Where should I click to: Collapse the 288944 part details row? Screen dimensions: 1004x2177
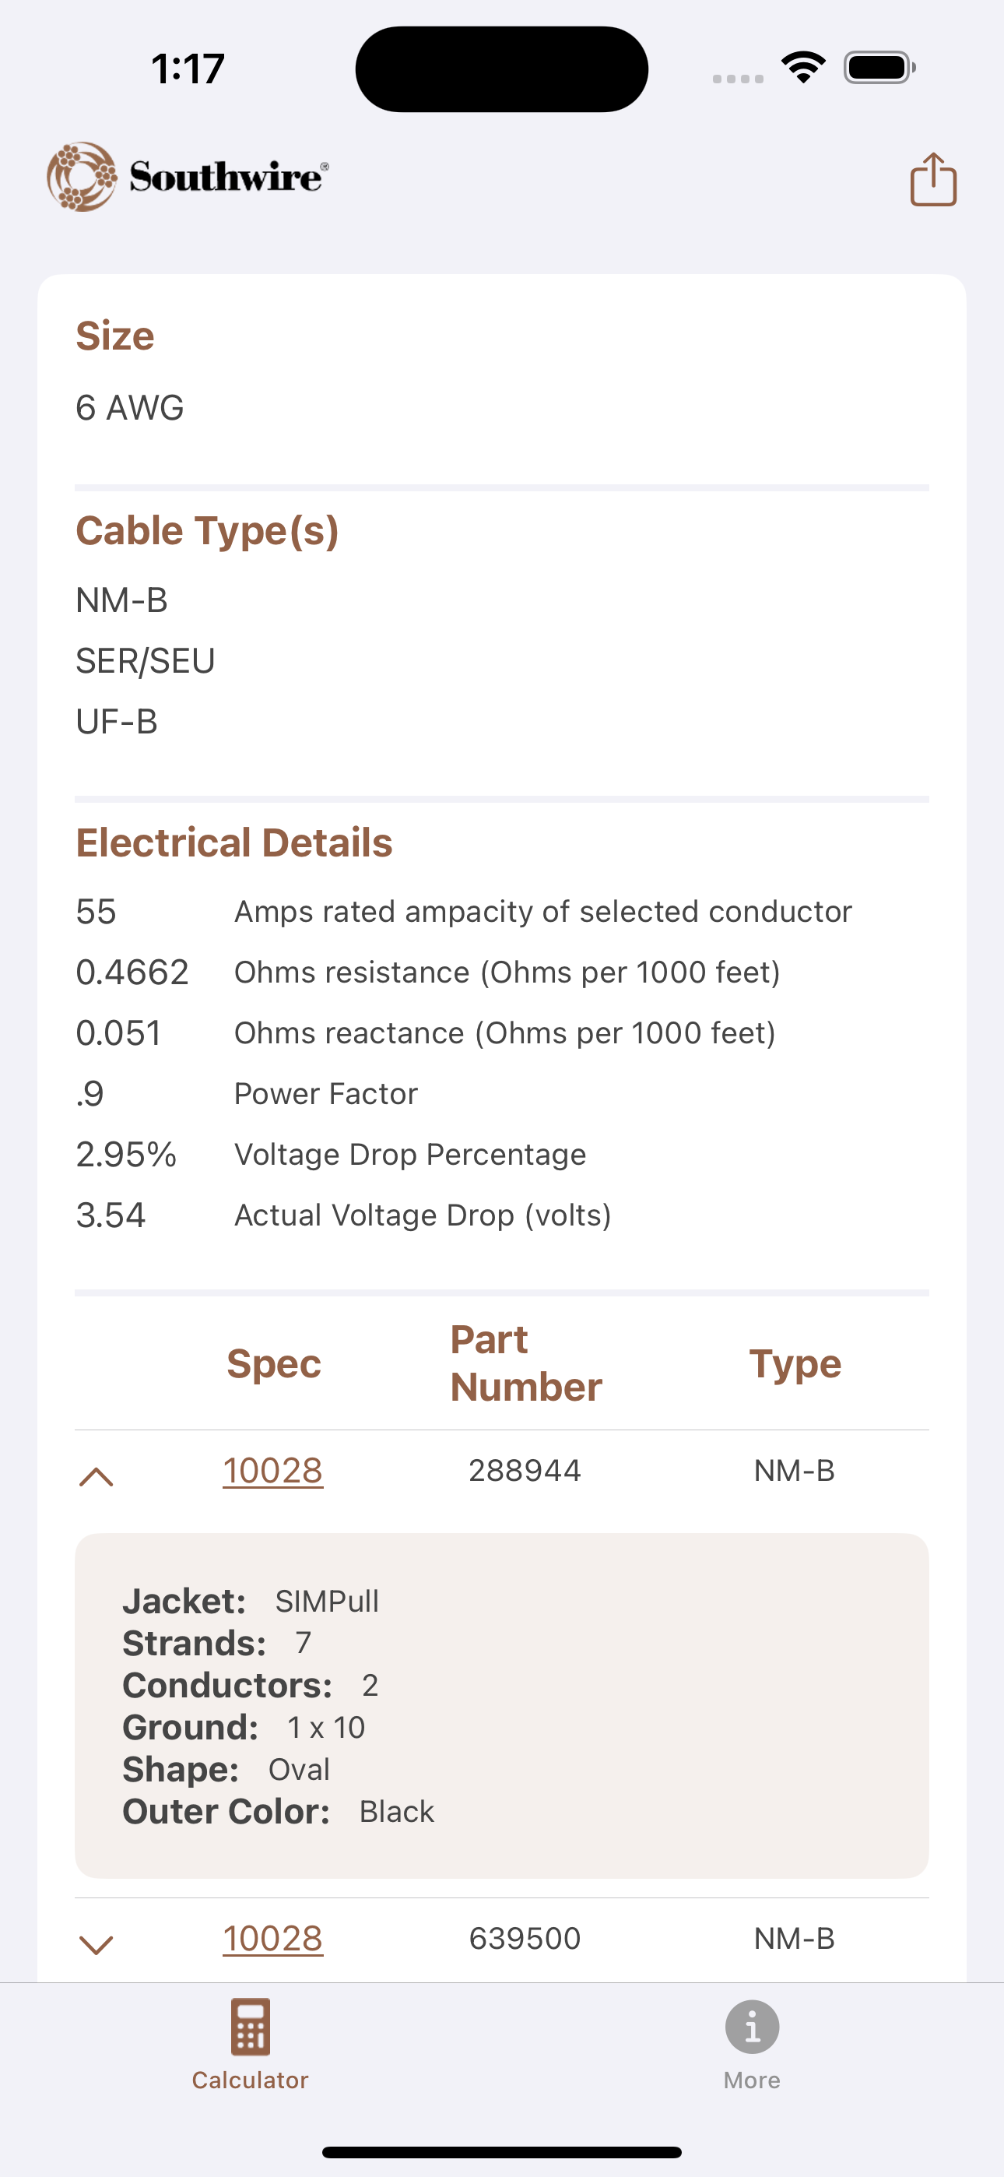coord(97,1476)
